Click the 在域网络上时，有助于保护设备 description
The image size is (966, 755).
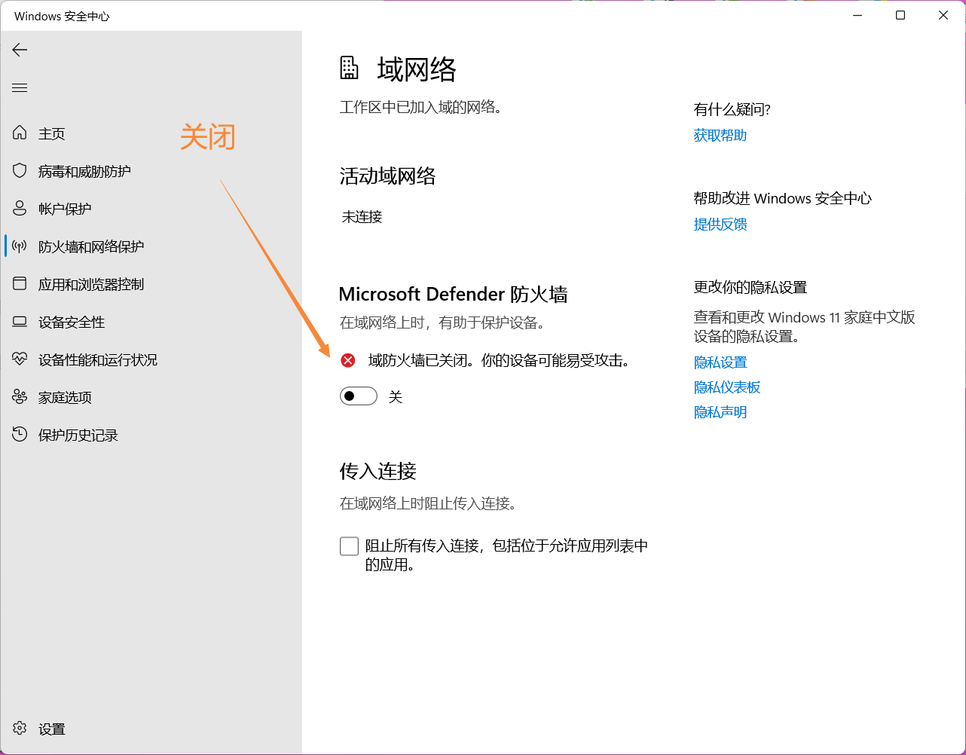click(x=443, y=322)
